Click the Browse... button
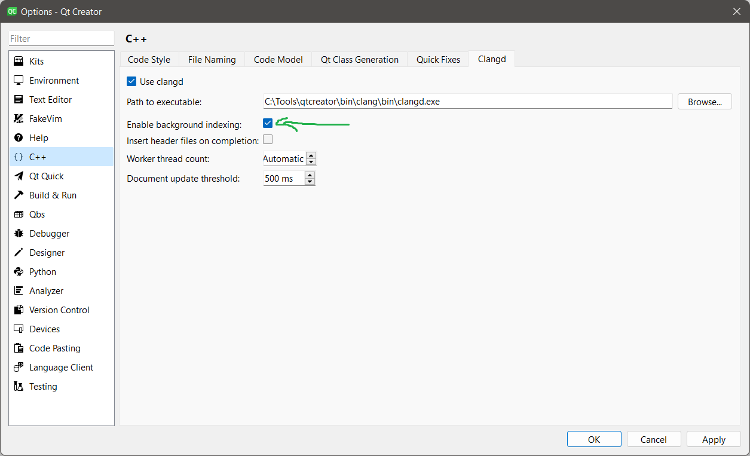 pyautogui.click(x=705, y=102)
